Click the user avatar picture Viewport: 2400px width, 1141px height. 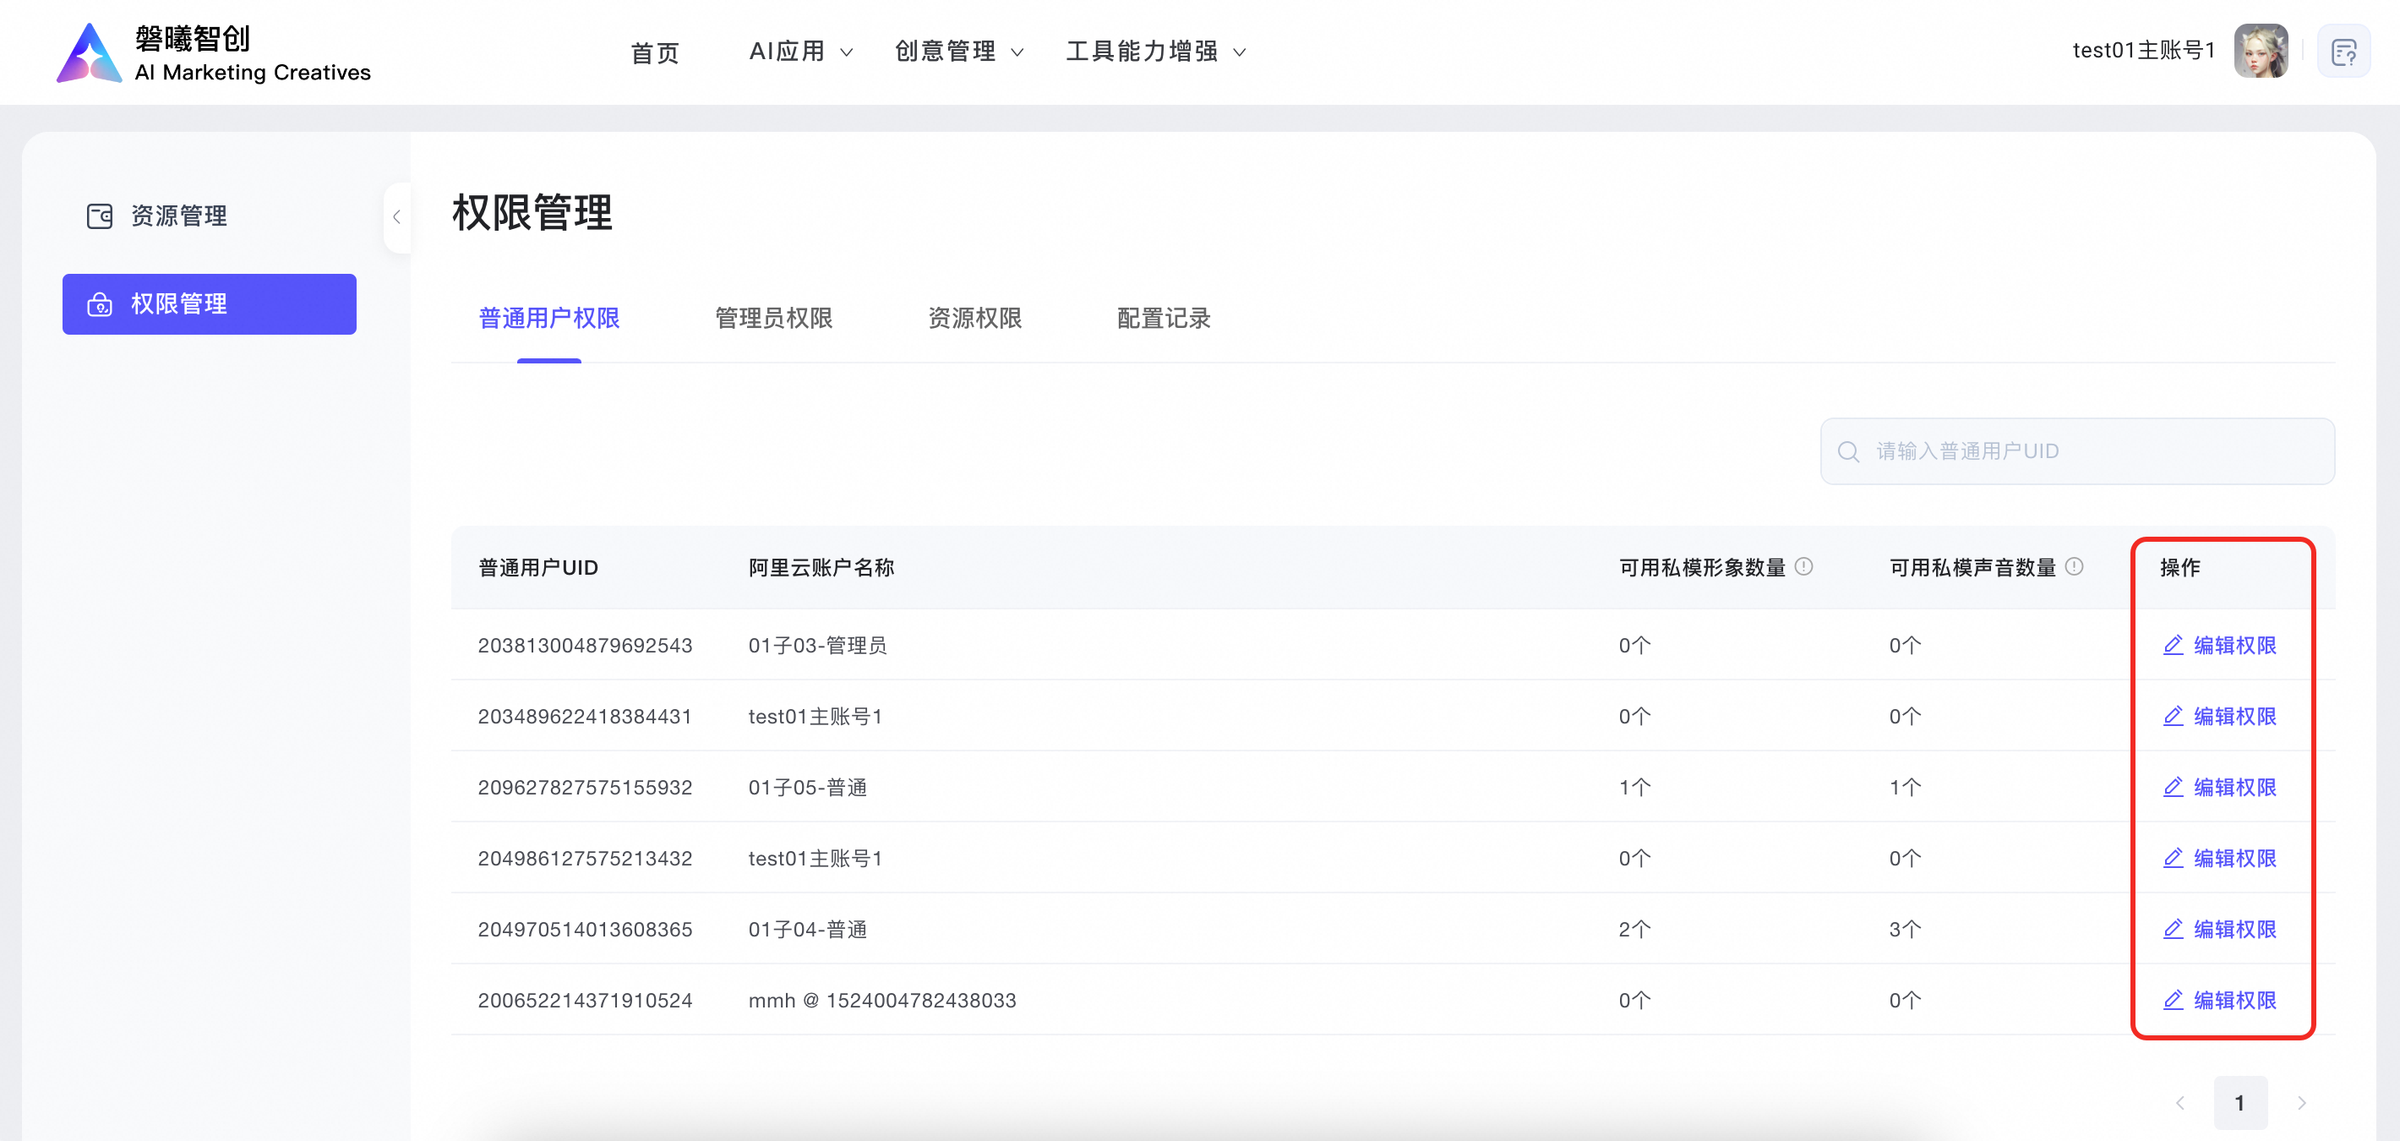[x=2261, y=52]
